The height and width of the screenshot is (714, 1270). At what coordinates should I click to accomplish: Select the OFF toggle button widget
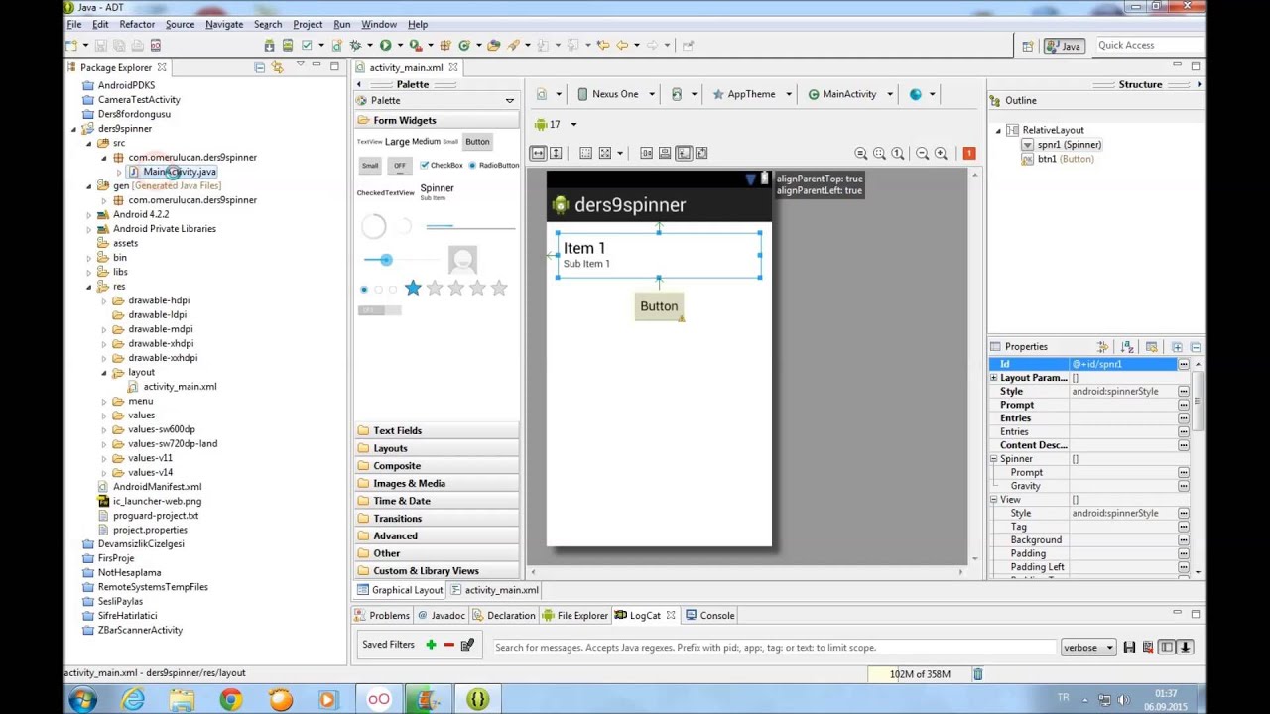point(400,166)
